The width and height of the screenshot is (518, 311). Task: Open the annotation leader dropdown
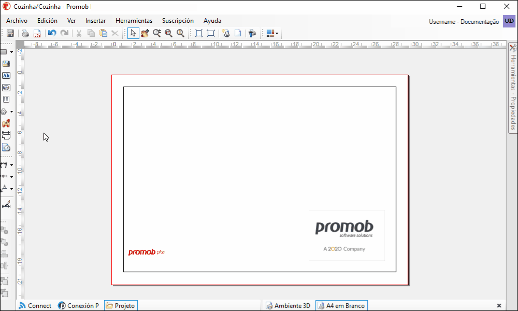[11, 189]
